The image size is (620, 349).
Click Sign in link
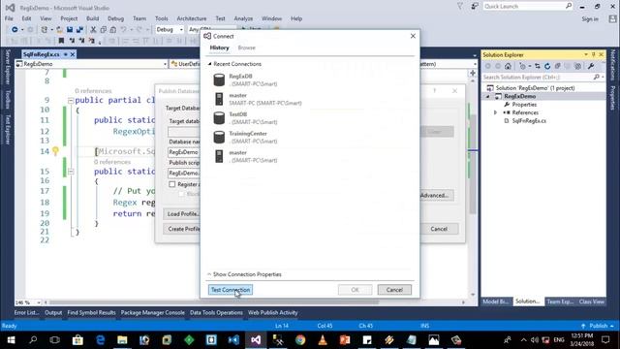(x=590, y=19)
